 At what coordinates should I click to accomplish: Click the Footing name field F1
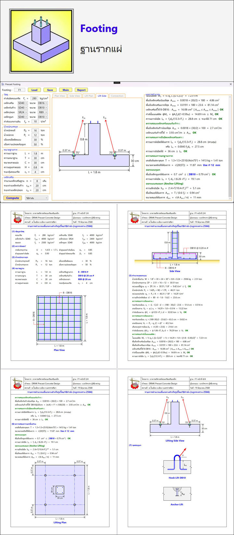pos(19,90)
